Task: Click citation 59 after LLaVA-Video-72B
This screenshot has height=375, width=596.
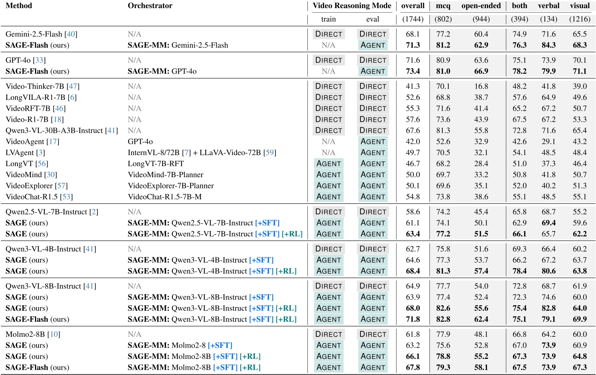Action: [270, 153]
